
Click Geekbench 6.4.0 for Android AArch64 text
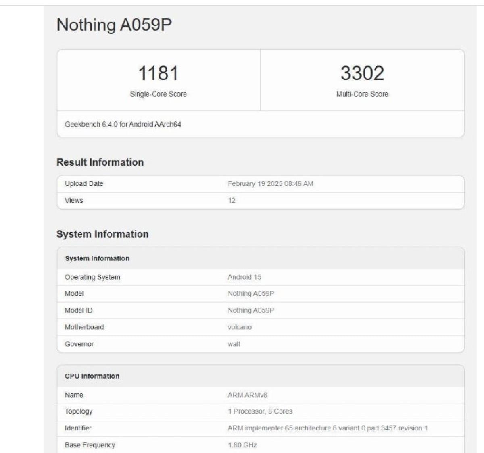[x=123, y=124]
